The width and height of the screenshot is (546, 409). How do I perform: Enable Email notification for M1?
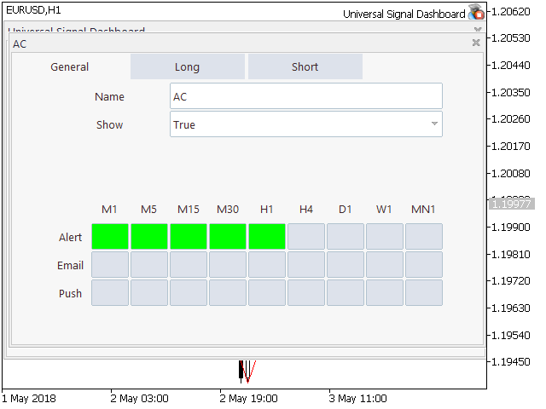[110, 265]
